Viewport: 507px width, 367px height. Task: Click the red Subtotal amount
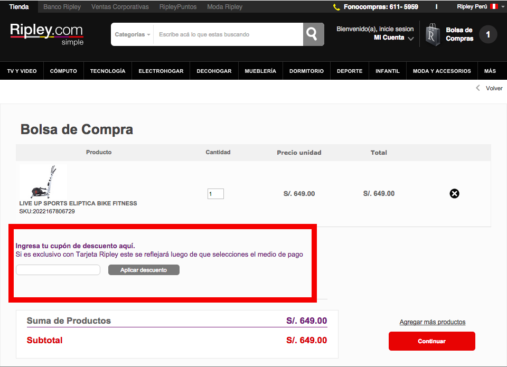click(306, 340)
